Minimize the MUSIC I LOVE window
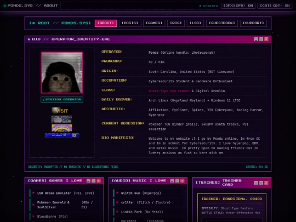This screenshot has width=296, height=222. (172, 181)
